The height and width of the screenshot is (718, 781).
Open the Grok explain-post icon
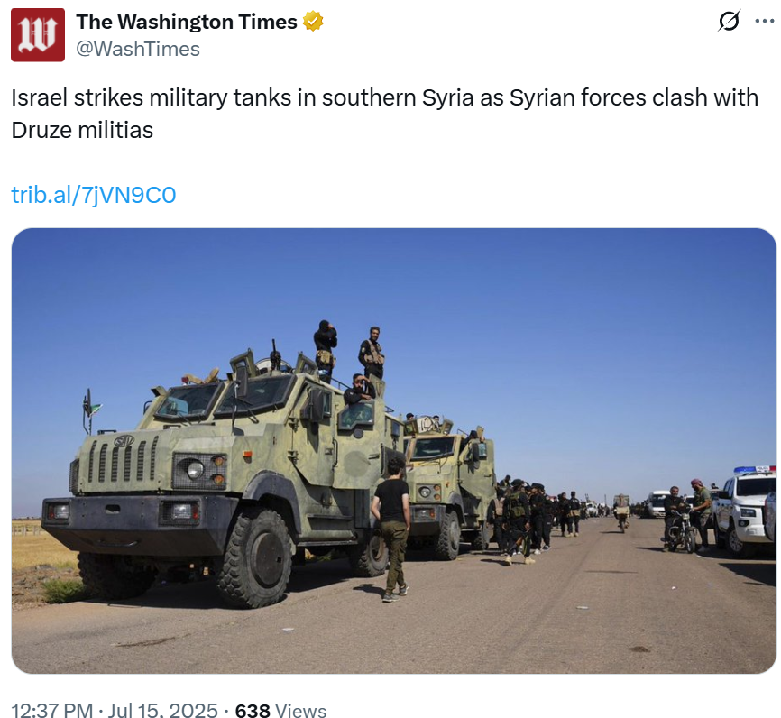730,21
